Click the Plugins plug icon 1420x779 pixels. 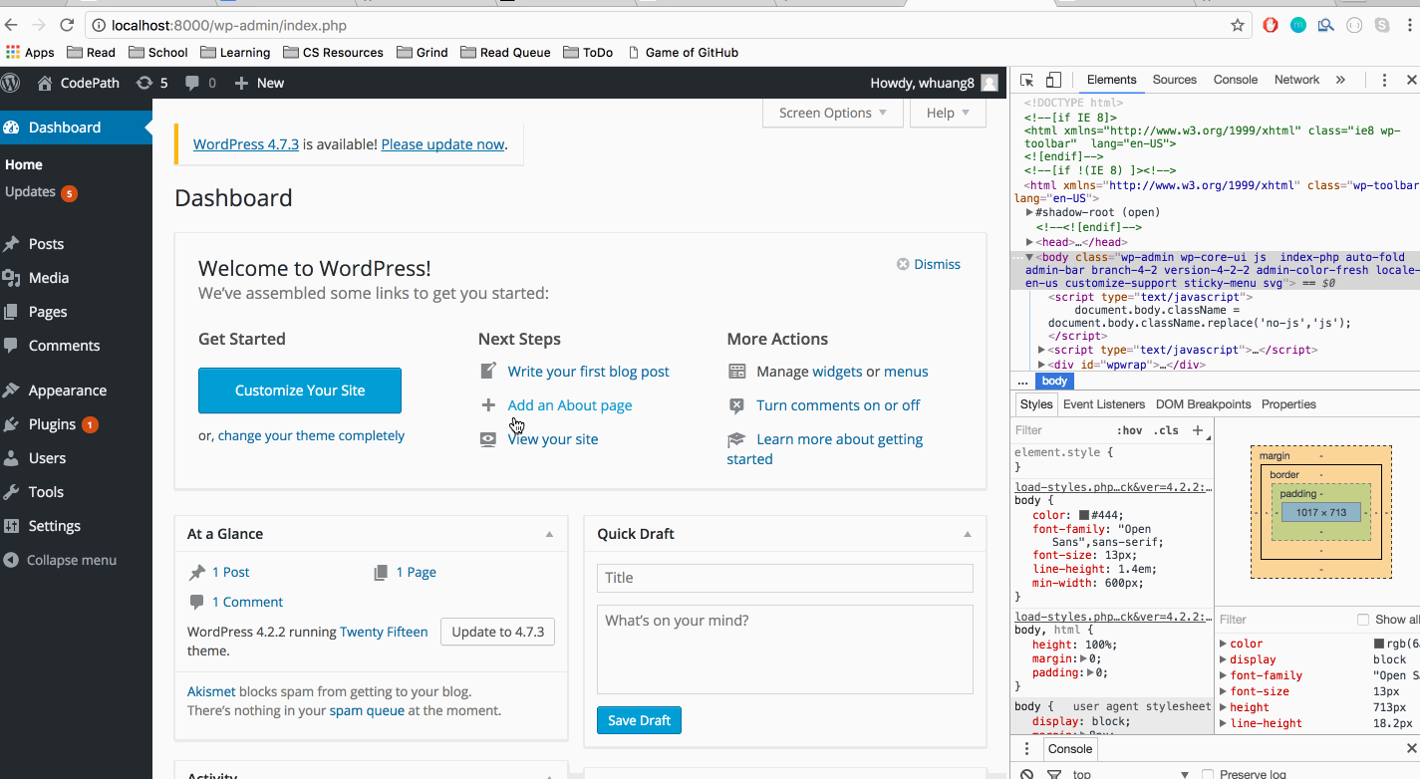(11, 424)
